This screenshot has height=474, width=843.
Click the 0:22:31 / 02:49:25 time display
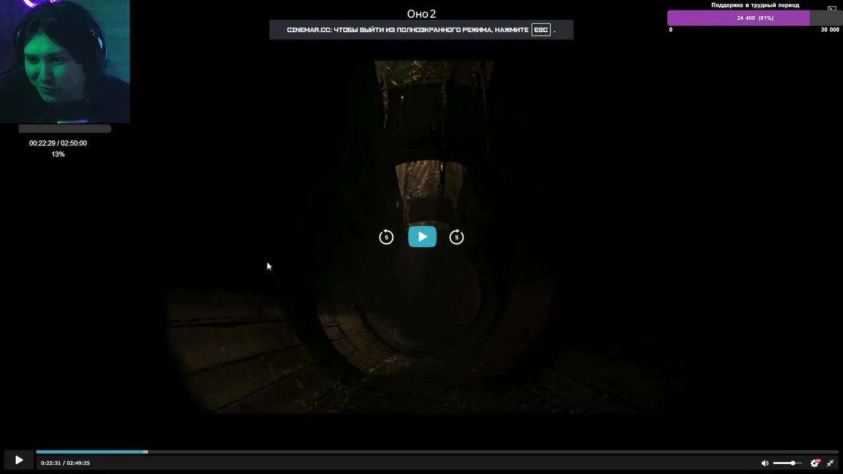tap(65, 463)
